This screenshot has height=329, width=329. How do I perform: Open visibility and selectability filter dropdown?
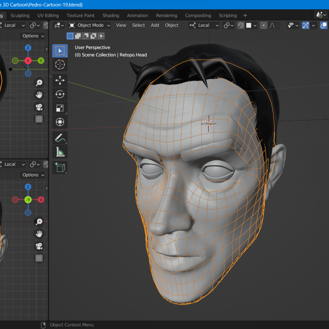pos(293,25)
